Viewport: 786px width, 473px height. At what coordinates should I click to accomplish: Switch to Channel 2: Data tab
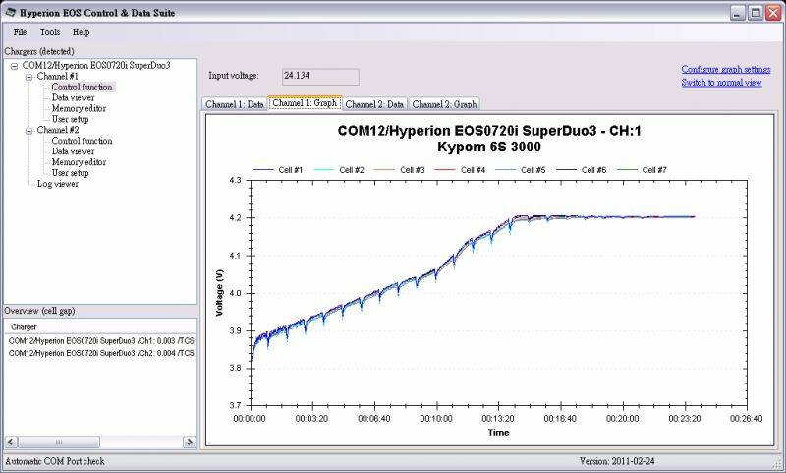374,104
